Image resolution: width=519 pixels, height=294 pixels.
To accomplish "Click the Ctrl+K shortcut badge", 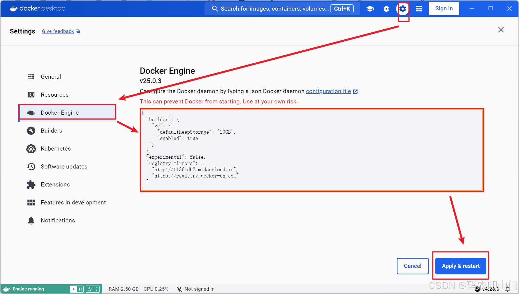I will click(x=342, y=9).
